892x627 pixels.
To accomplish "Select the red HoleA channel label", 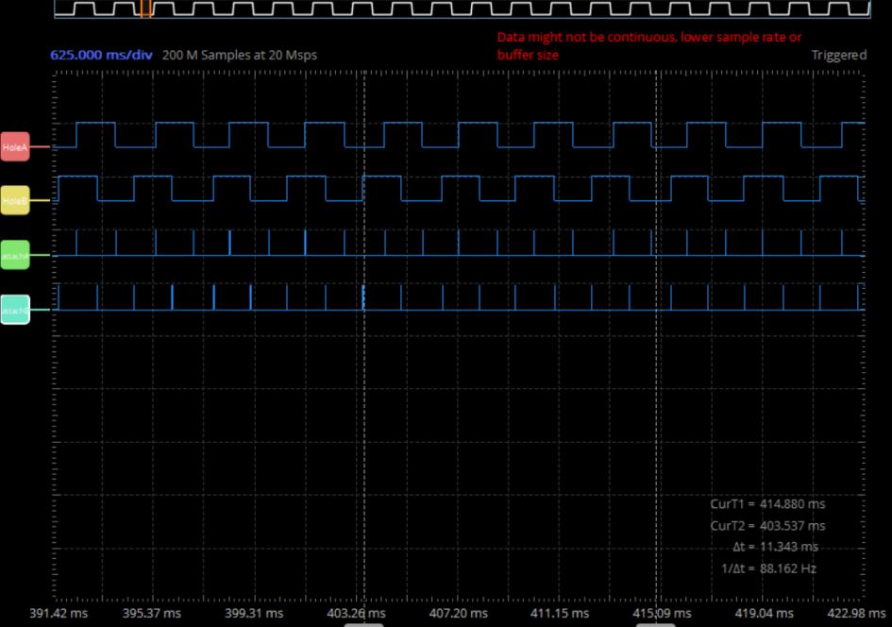I will tap(14, 147).
